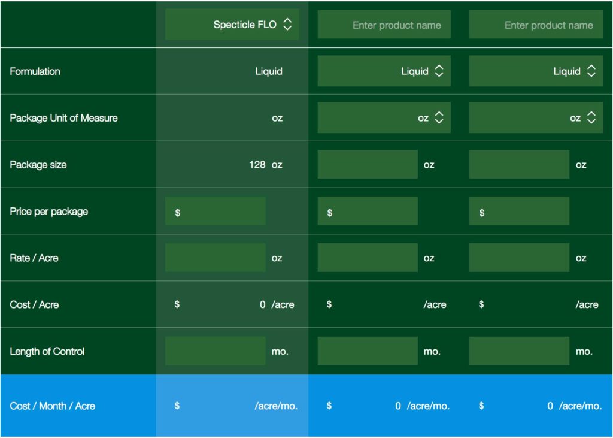Click the Package Unit of Measure label
This screenshot has width=613, height=438.
[x=63, y=118]
